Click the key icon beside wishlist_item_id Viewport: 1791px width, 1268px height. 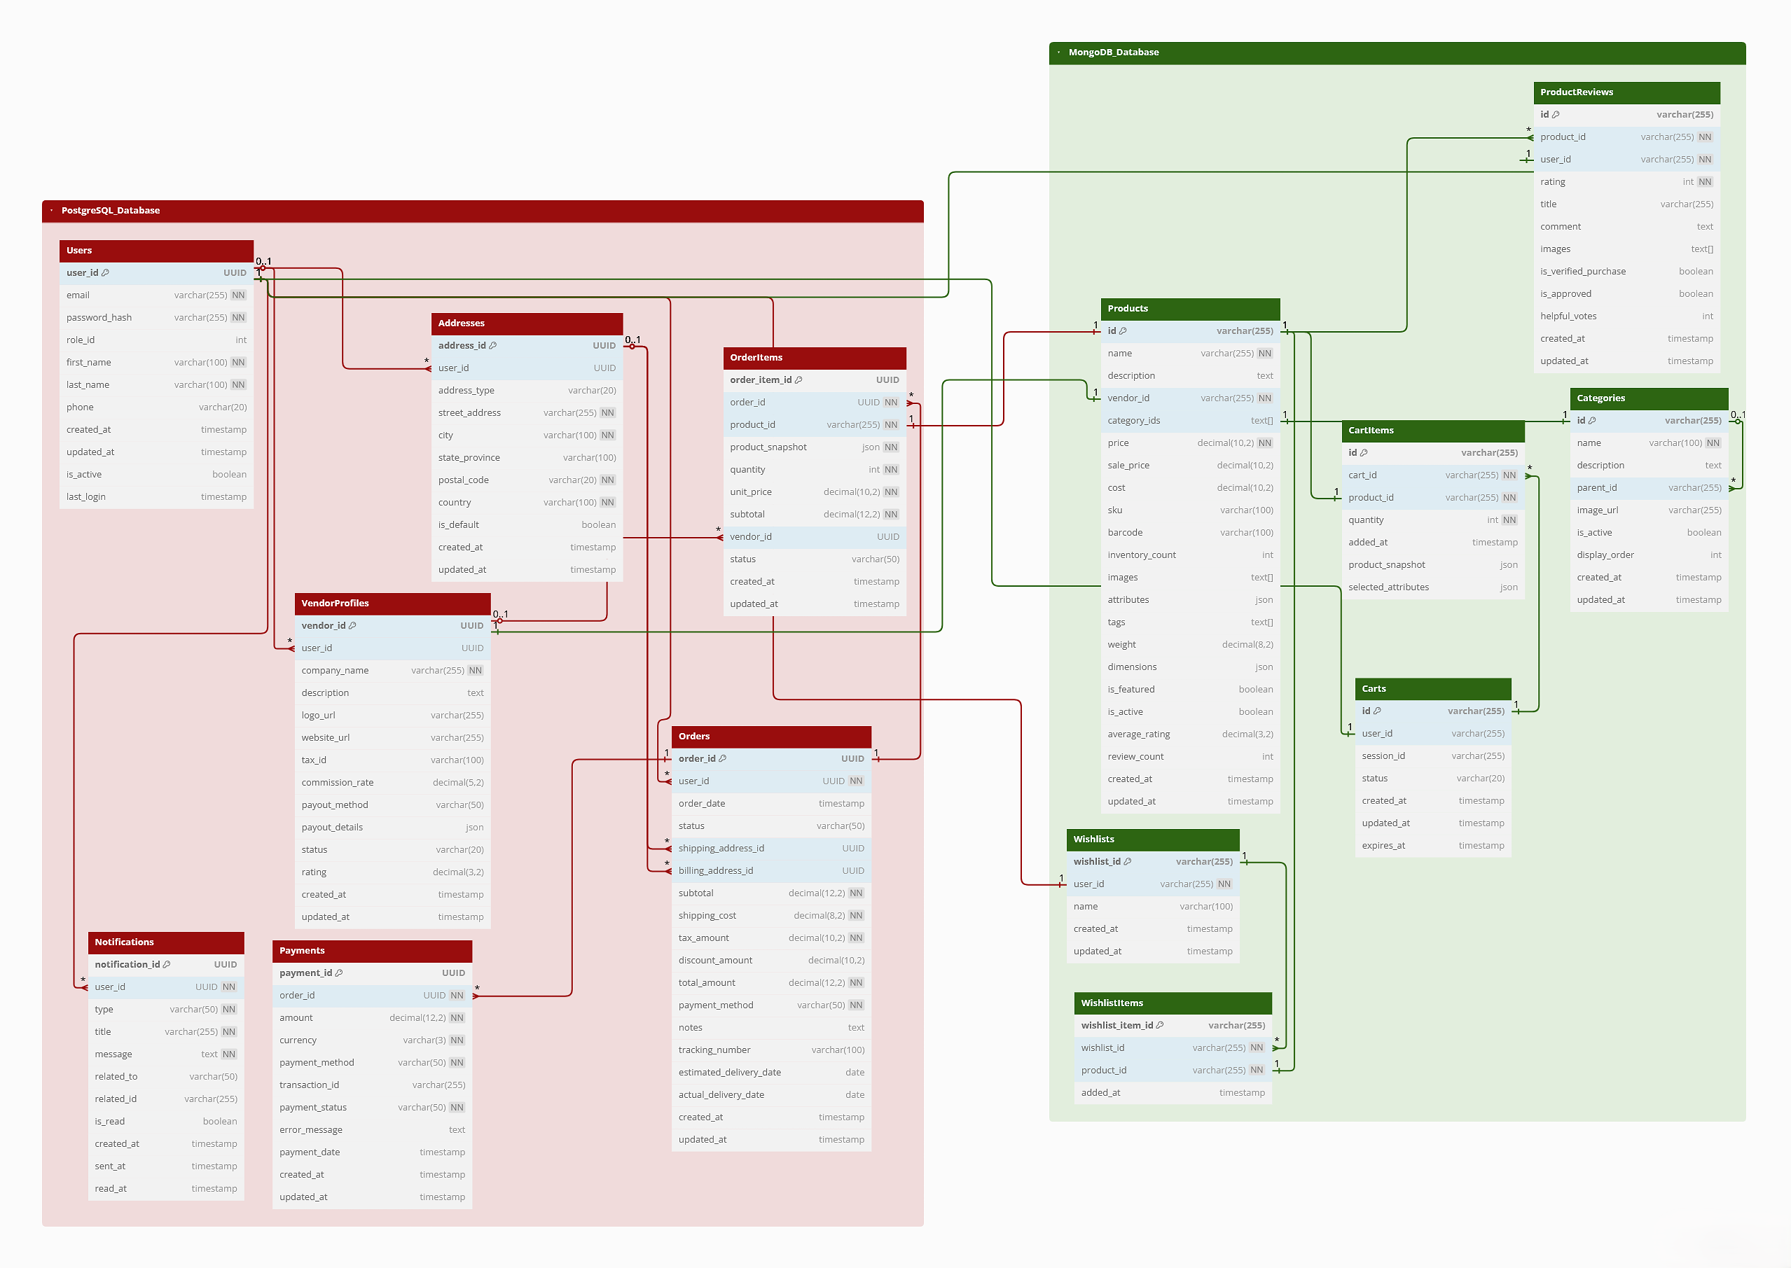click(x=1160, y=1025)
